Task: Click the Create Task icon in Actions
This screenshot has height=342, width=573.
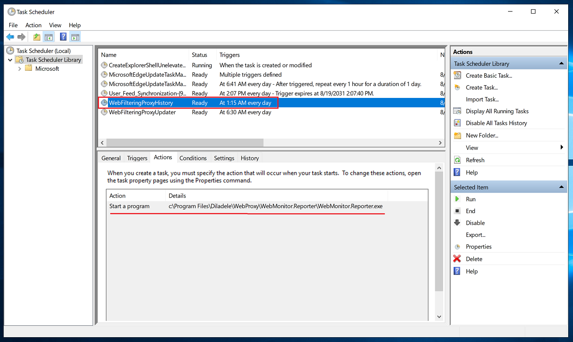Action: [457, 87]
